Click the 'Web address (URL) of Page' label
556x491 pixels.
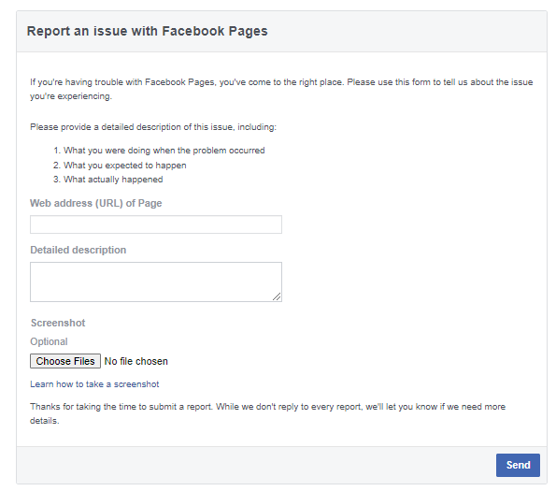tap(95, 203)
